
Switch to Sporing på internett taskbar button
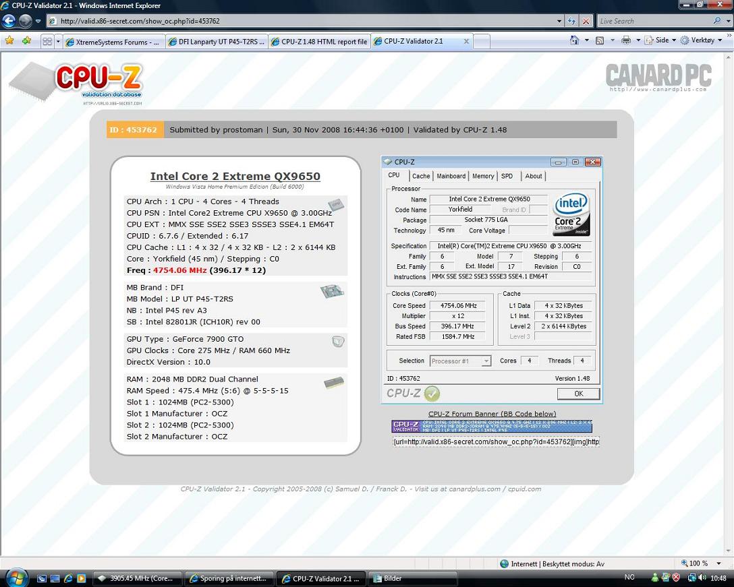coord(229,579)
